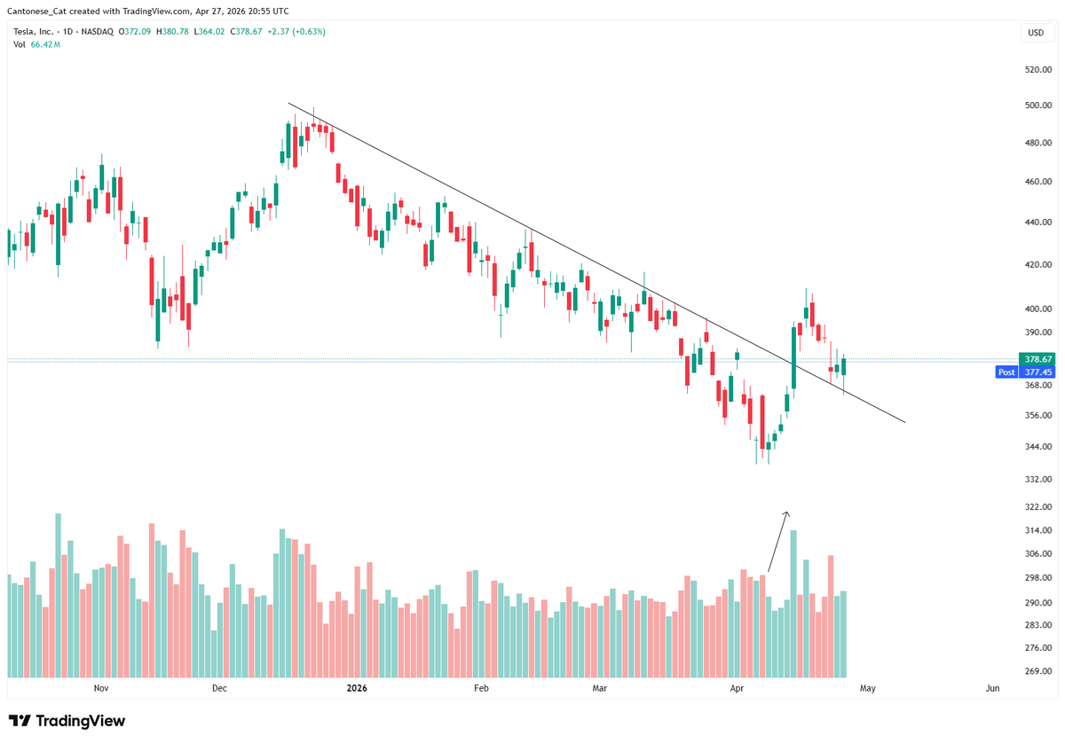Click the 356.00 price axis label
Image resolution: width=1065 pixels, height=743 pixels.
pyautogui.click(x=1037, y=416)
